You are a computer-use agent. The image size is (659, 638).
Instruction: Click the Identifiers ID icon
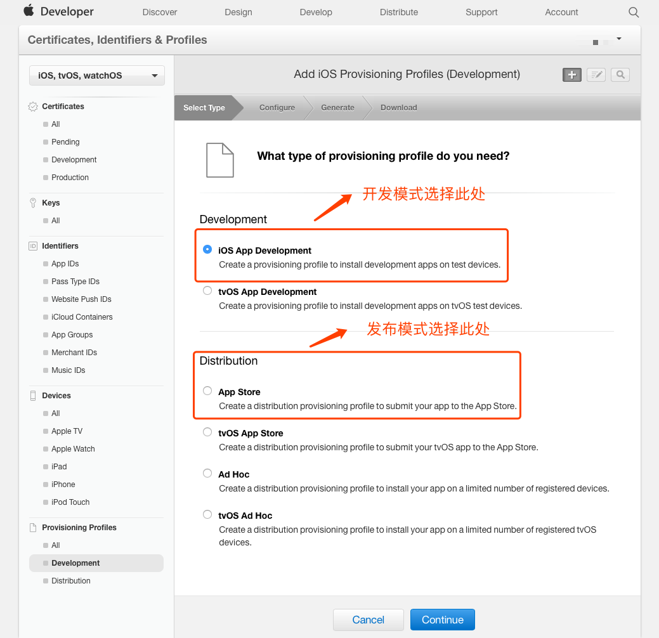point(33,246)
